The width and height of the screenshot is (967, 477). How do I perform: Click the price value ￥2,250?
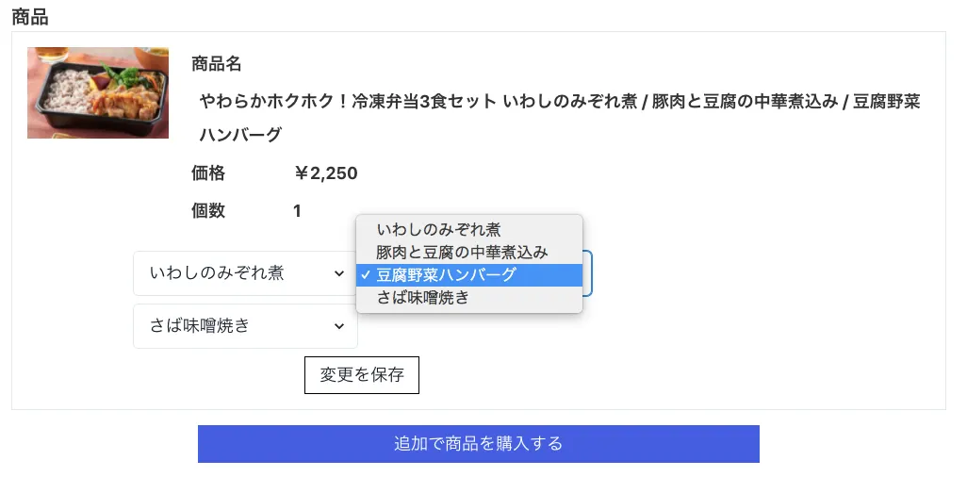326,173
